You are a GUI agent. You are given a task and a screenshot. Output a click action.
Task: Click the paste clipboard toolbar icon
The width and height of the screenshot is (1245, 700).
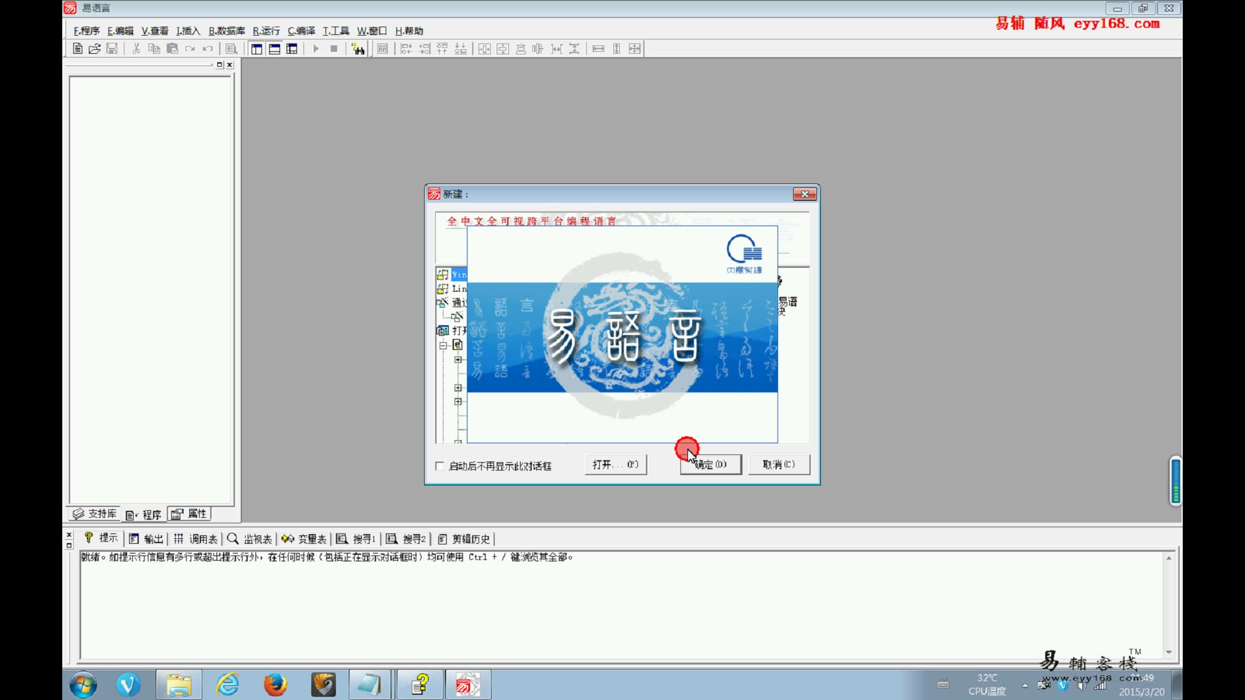(172, 49)
